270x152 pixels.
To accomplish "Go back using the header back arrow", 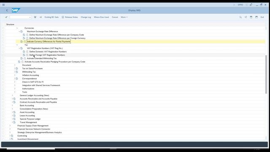I will coord(7,10).
